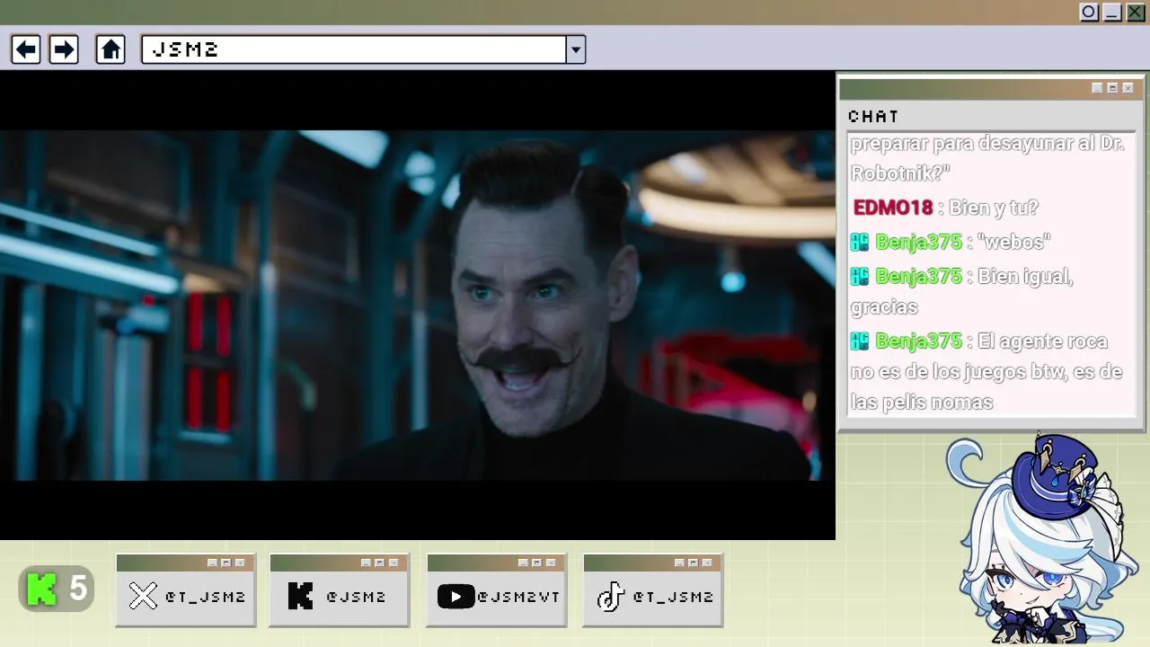Click the "El agente roca" chat message text
Image resolution: width=1150 pixels, height=647 pixels.
tap(986, 371)
